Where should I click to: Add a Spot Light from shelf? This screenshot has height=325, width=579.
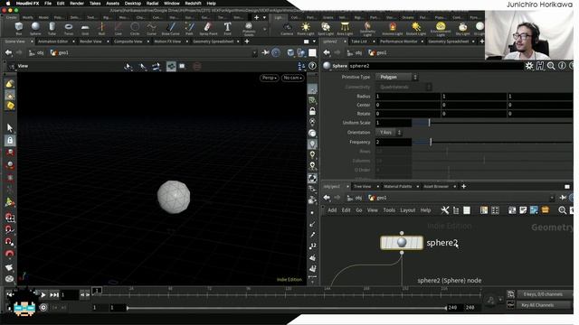[326, 28]
